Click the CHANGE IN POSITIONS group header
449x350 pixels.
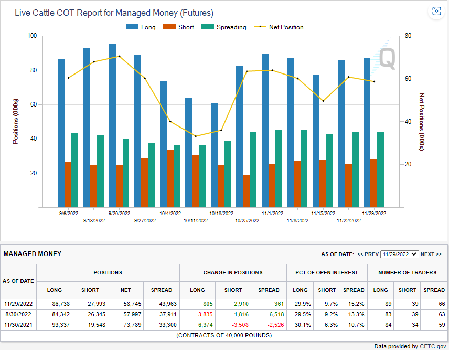[233, 273]
